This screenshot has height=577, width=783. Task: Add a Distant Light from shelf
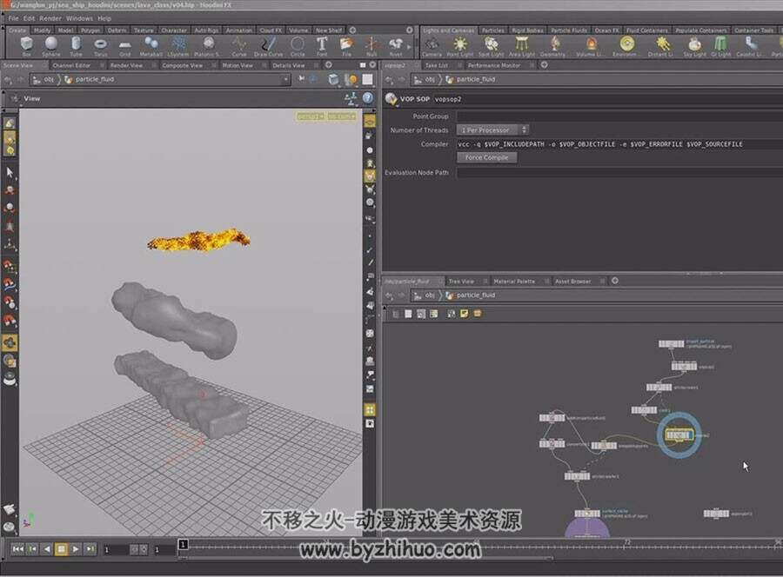[661, 46]
